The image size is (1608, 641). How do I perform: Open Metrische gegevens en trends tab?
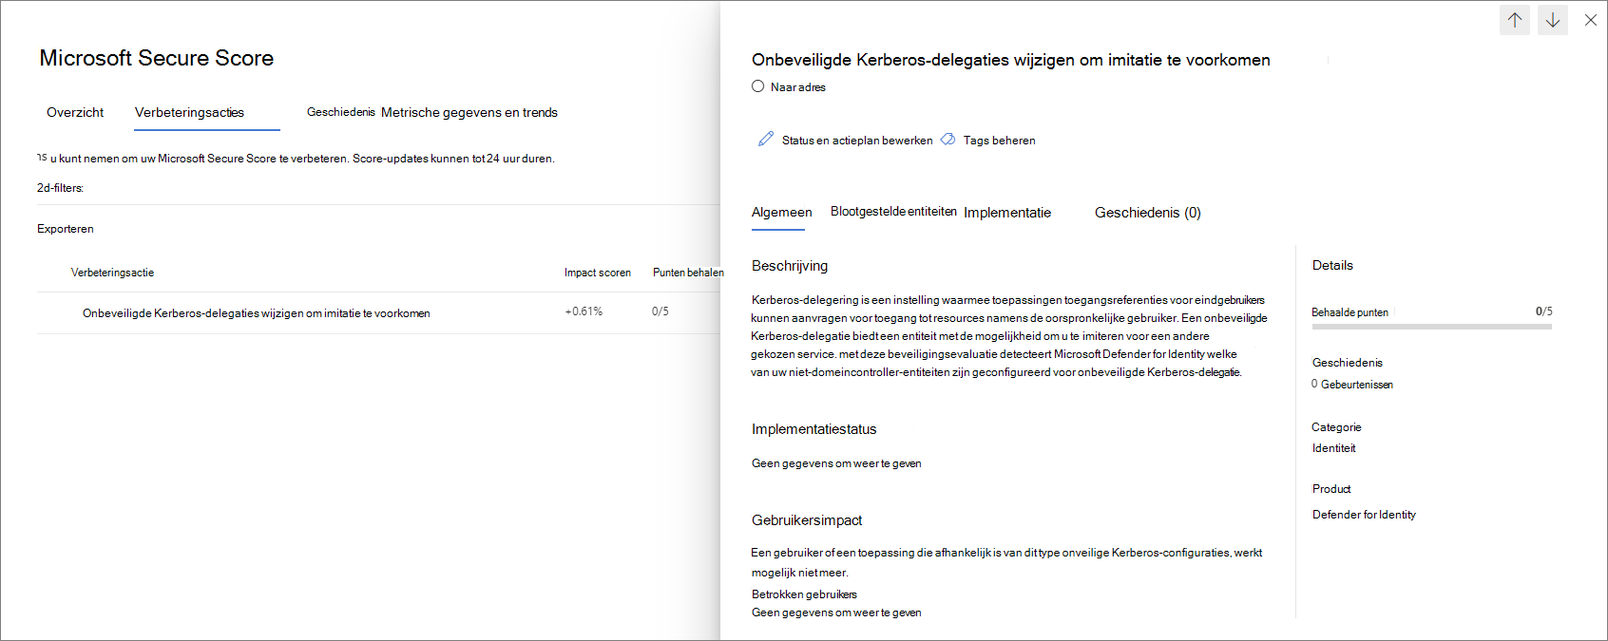click(x=469, y=112)
